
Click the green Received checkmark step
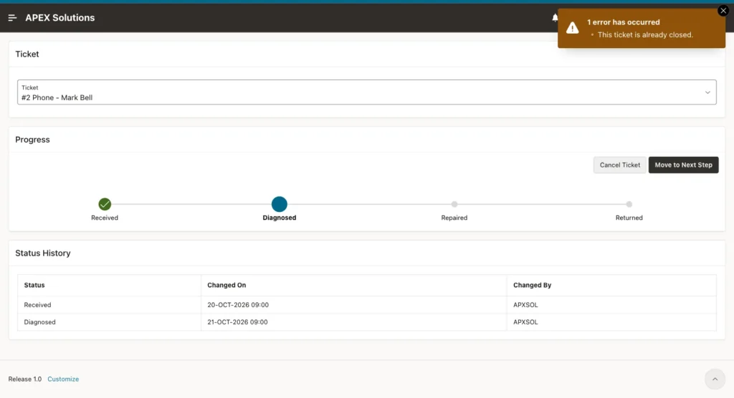tap(105, 204)
